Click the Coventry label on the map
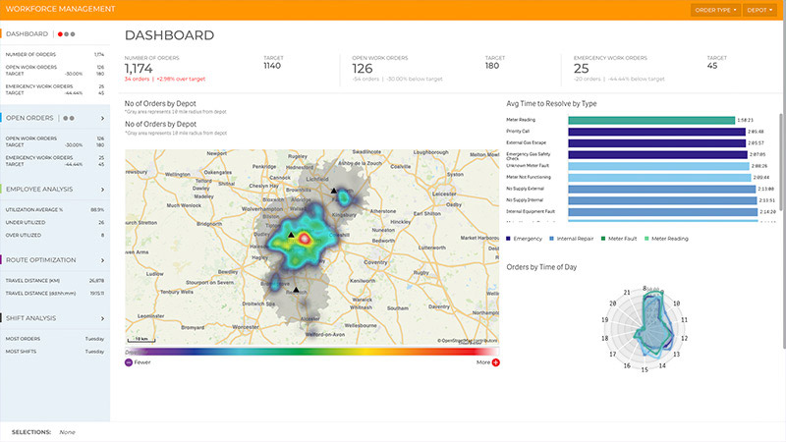The image size is (786, 442). 375,262
